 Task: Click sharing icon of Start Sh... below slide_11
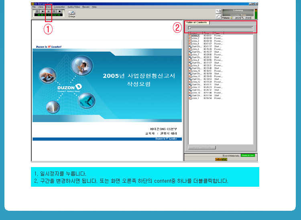tap(190, 79)
